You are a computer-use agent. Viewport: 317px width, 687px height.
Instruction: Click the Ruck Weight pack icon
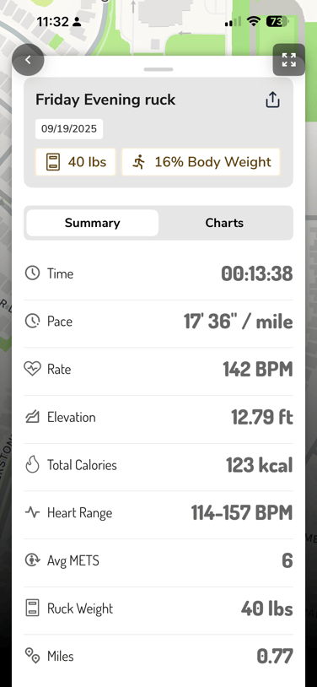coord(32,609)
